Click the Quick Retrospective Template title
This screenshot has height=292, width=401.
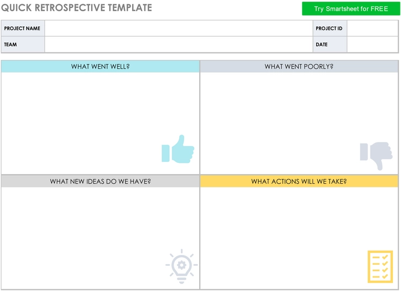tap(76, 8)
